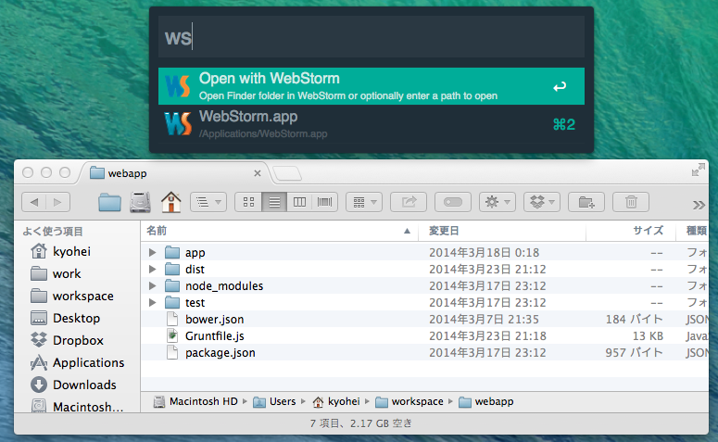Select the app folder row
The image size is (718, 442).
click(x=424, y=252)
